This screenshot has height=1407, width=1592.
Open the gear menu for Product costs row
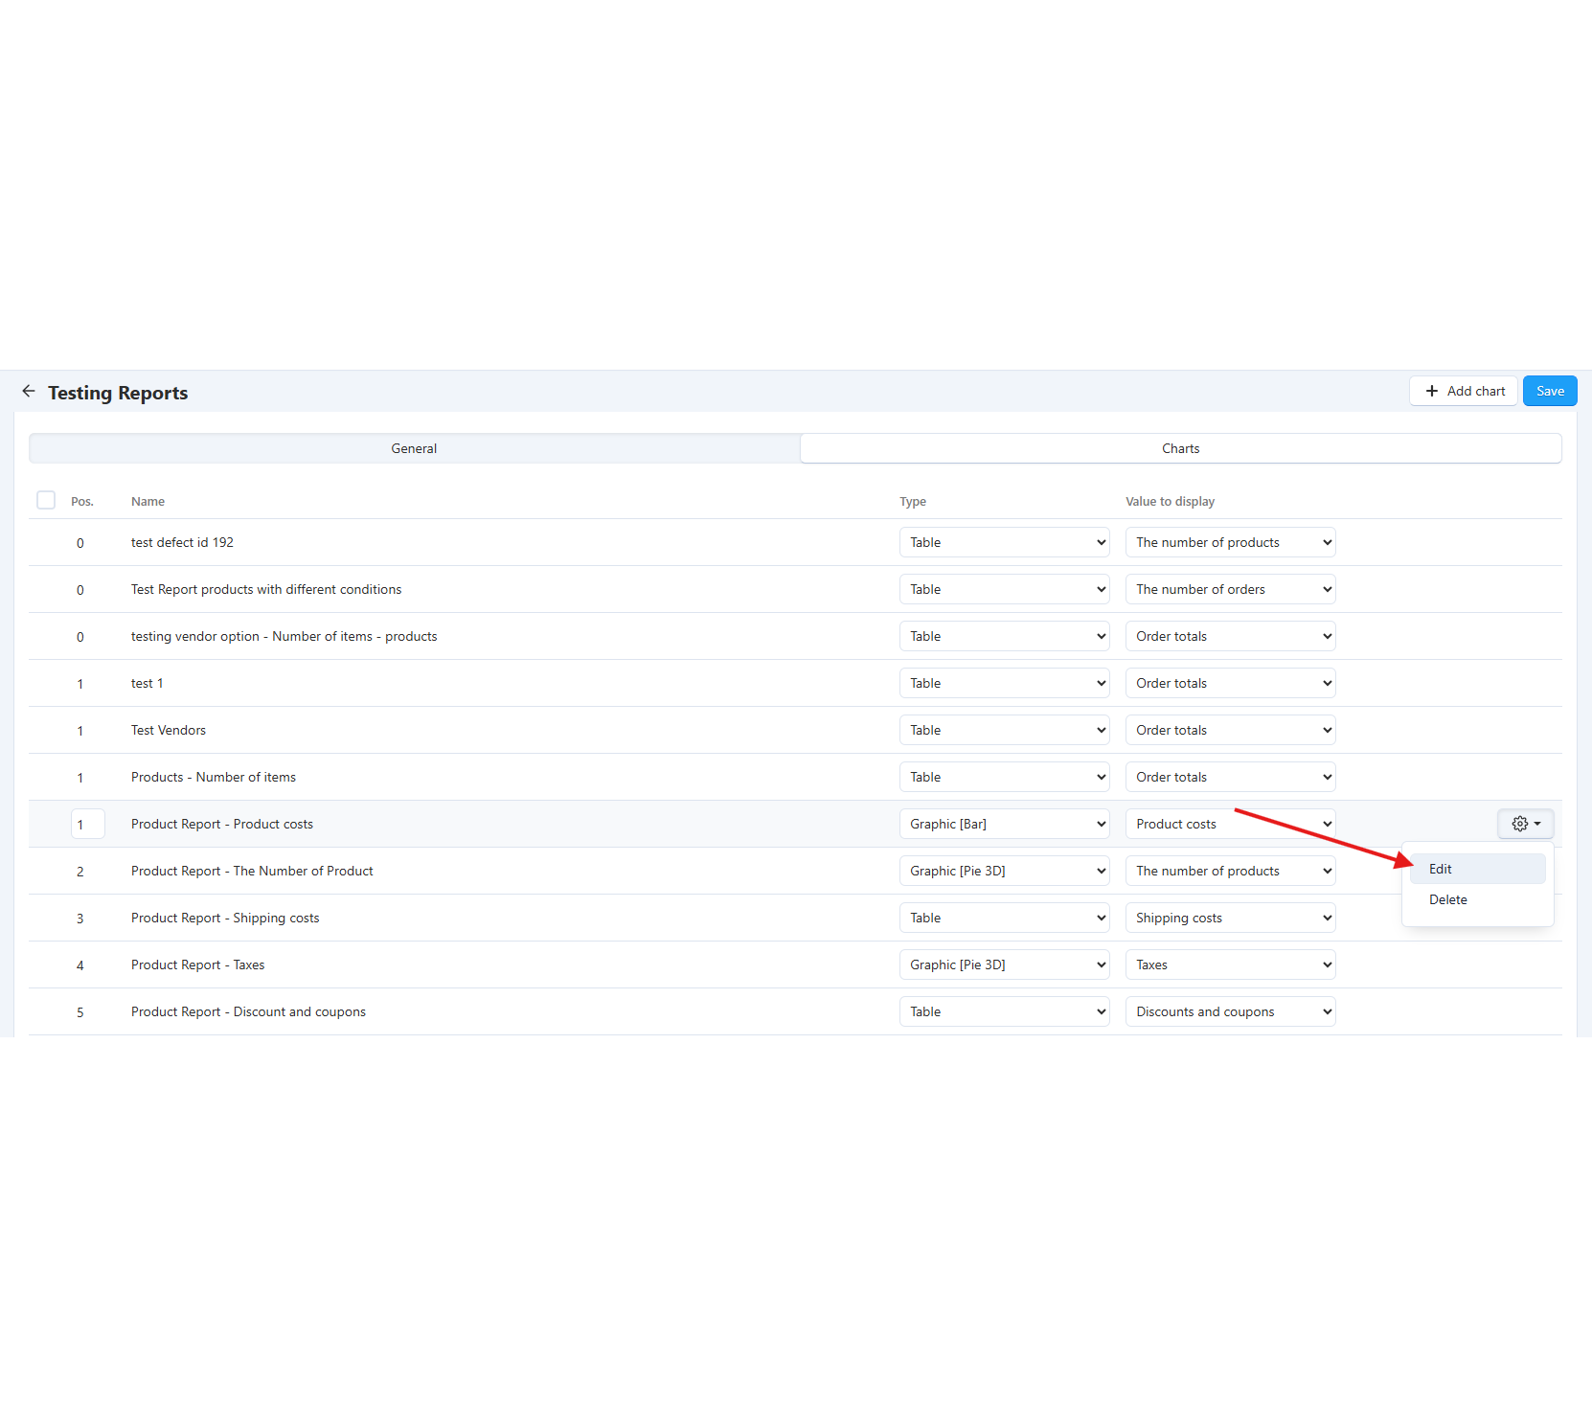pyautogui.click(x=1525, y=824)
